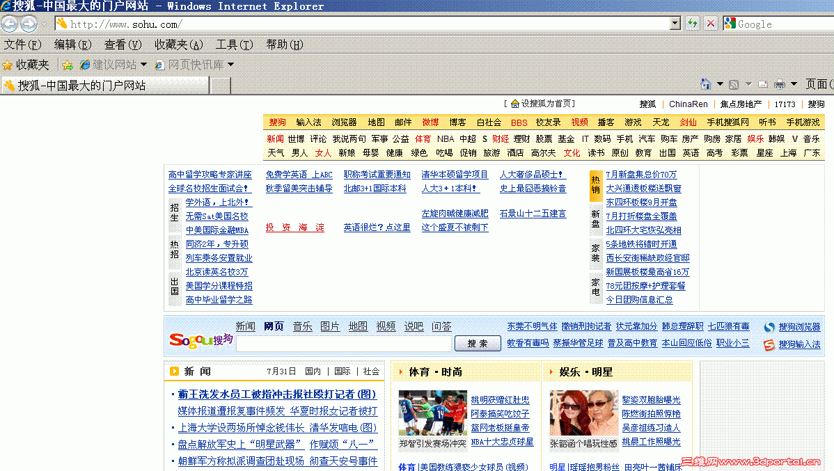Viewport: 834px width, 471px height.
Task: Click Add to Favorites Bar icon
Action: coord(68,65)
